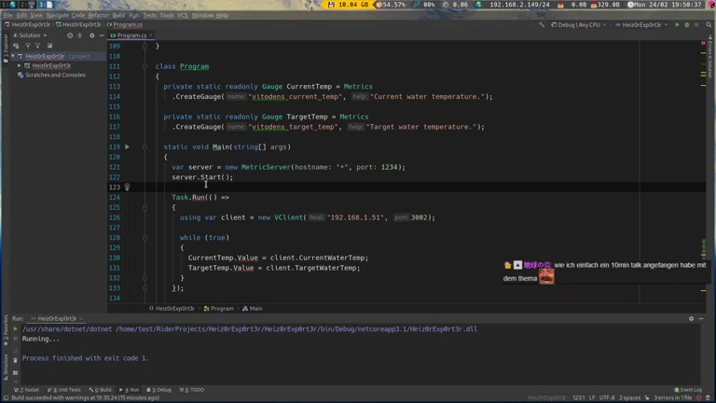This screenshot has height=403, width=716.
Task: Open the Build menu
Action: 118,15
